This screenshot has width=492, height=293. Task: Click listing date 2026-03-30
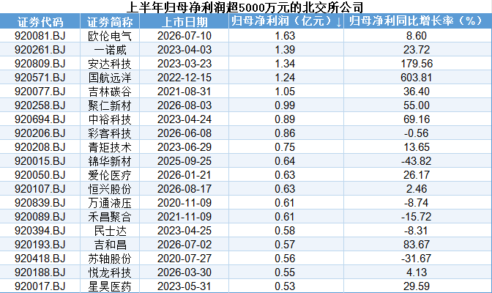click(x=184, y=272)
